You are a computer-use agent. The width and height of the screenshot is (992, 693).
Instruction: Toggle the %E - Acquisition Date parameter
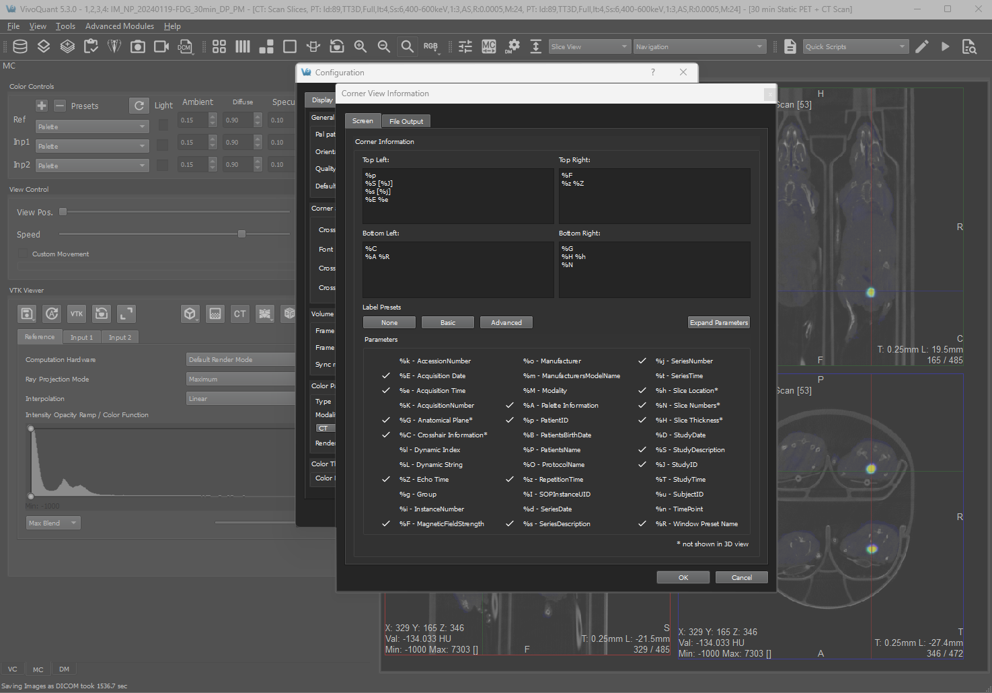432,376
